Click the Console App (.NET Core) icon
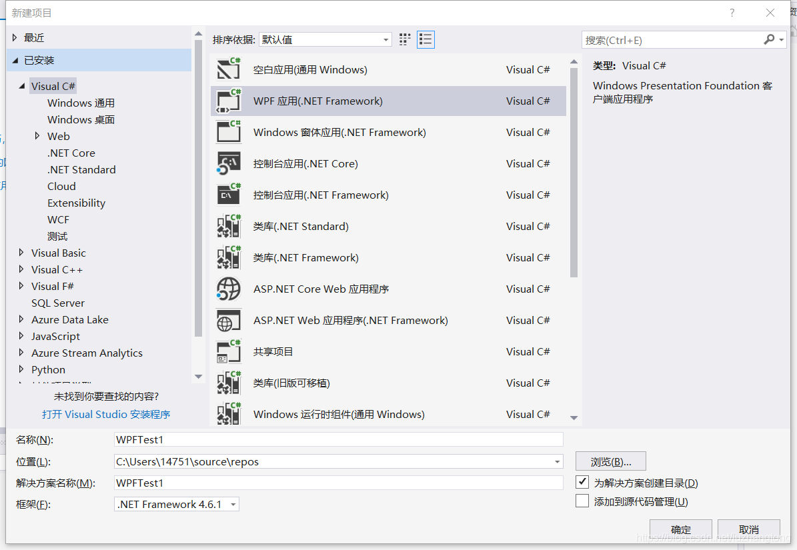 point(228,163)
